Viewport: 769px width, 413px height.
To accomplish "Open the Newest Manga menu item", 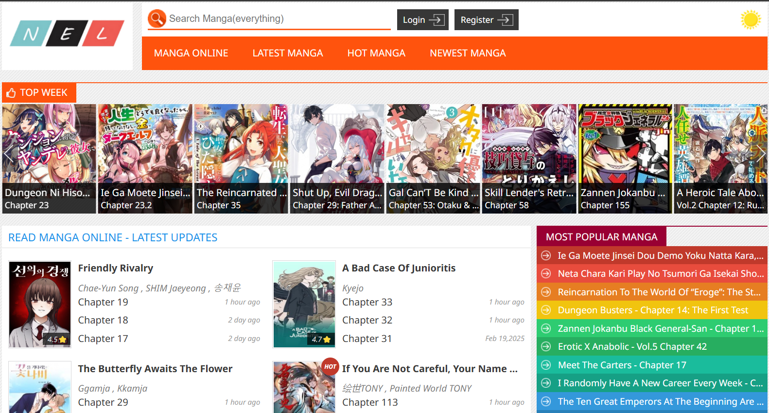I will (x=468, y=53).
